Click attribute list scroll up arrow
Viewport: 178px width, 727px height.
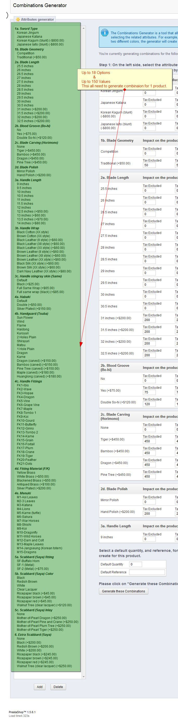pyautogui.click(x=83, y=28)
